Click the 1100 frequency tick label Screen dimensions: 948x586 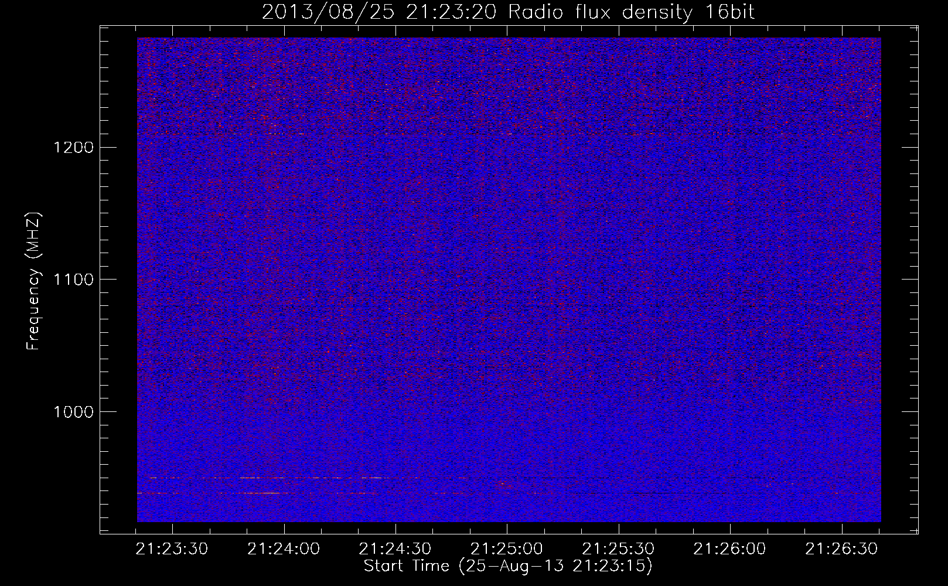tap(73, 280)
